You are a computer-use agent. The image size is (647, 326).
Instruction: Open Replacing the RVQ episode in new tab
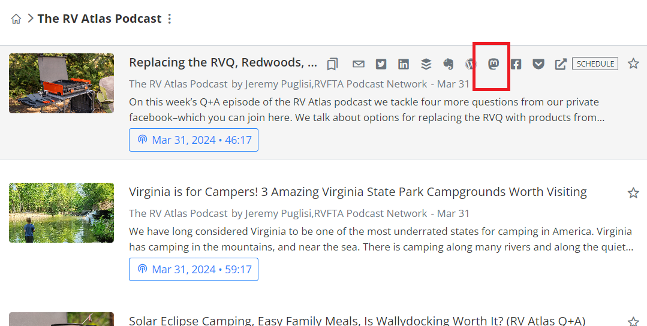tap(561, 64)
